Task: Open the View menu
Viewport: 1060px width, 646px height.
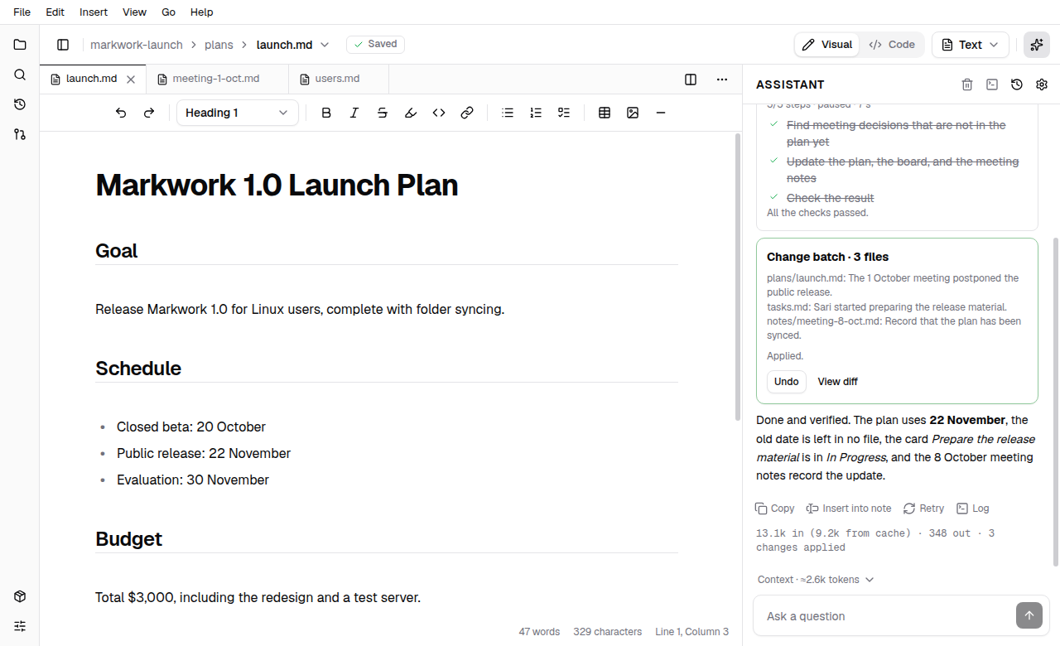Action: [134, 12]
